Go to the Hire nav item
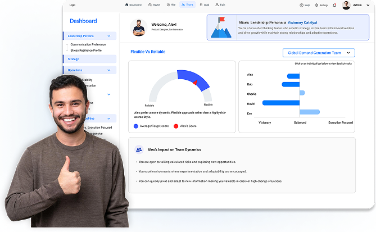Viewport: 376px width, 232px height. tap(171, 5)
